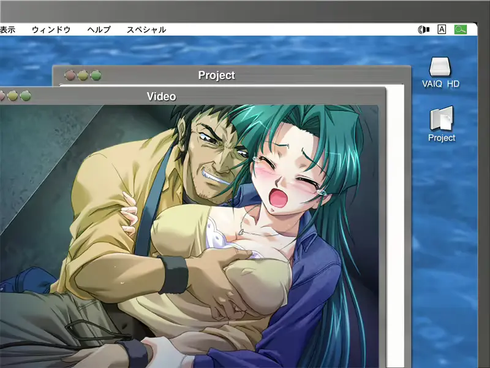Image resolution: width=490 pixels, height=368 pixels.
Task: Close the Project window with red button
Action: (70, 75)
